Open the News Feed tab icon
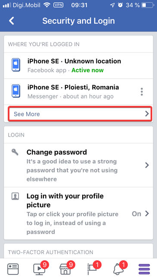The image size is (157, 280). [13, 269]
